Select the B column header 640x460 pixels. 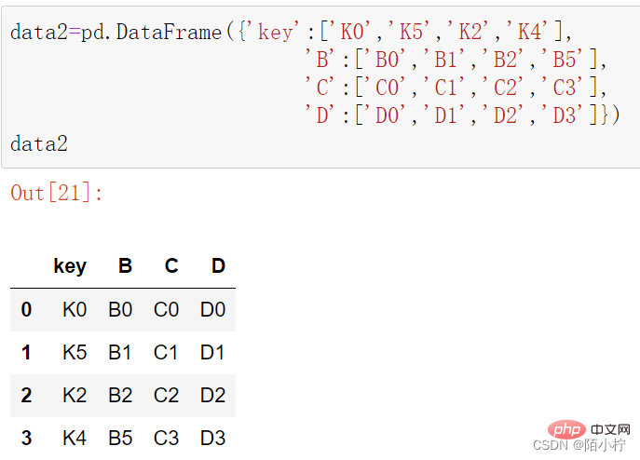click(125, 266)
